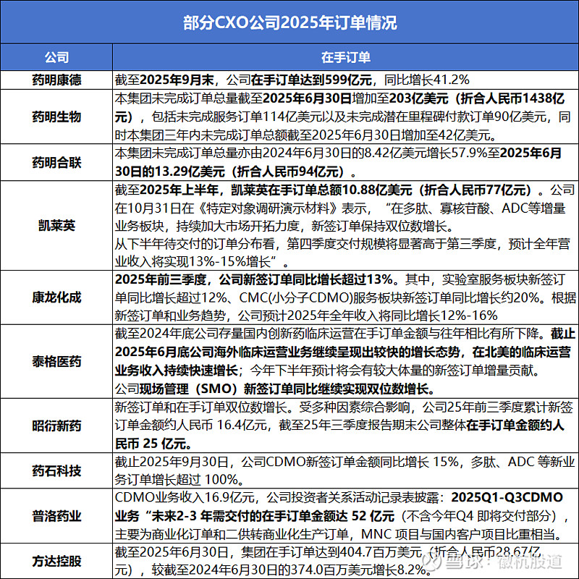The image size is (579, 579).
Task: Select the 同比增长41.2% text for 药明康德
Action: 427,80
